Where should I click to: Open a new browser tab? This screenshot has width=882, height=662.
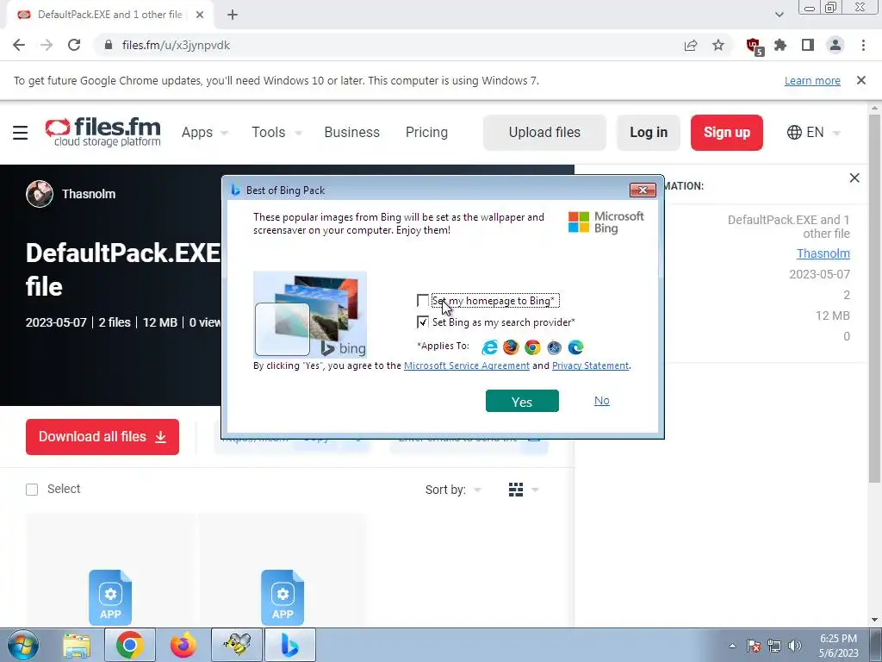pos(233,15)
